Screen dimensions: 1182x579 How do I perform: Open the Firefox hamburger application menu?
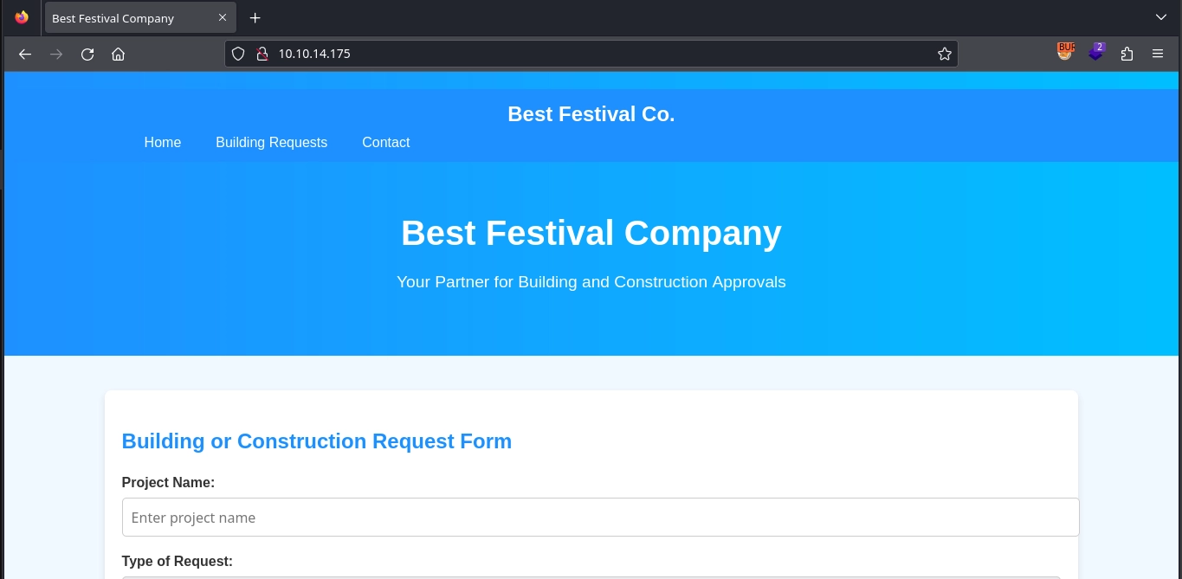[x=1158, y=54]
